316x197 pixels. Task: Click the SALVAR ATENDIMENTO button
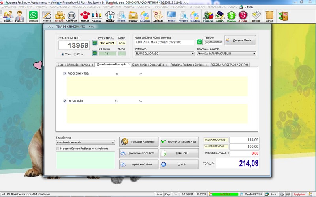tap(179, 142)
